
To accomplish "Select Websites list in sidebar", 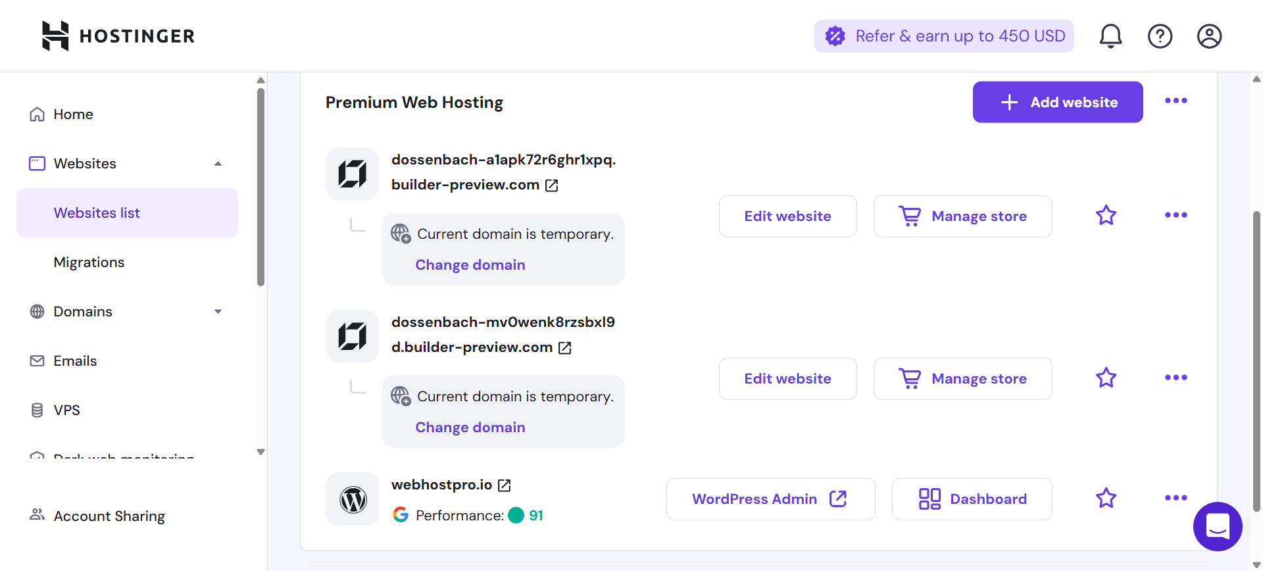I will 127,212.
